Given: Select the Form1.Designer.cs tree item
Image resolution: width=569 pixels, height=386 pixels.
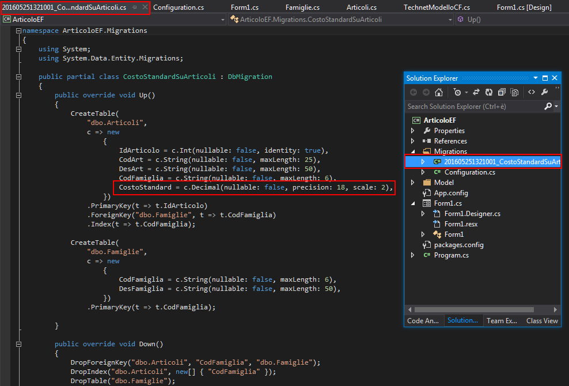Looking at the screenshot, I should (472, 214).
